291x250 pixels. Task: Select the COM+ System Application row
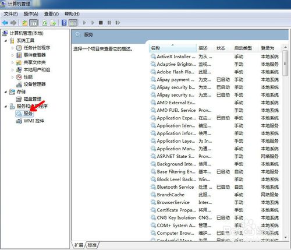(x=215, y=226)
